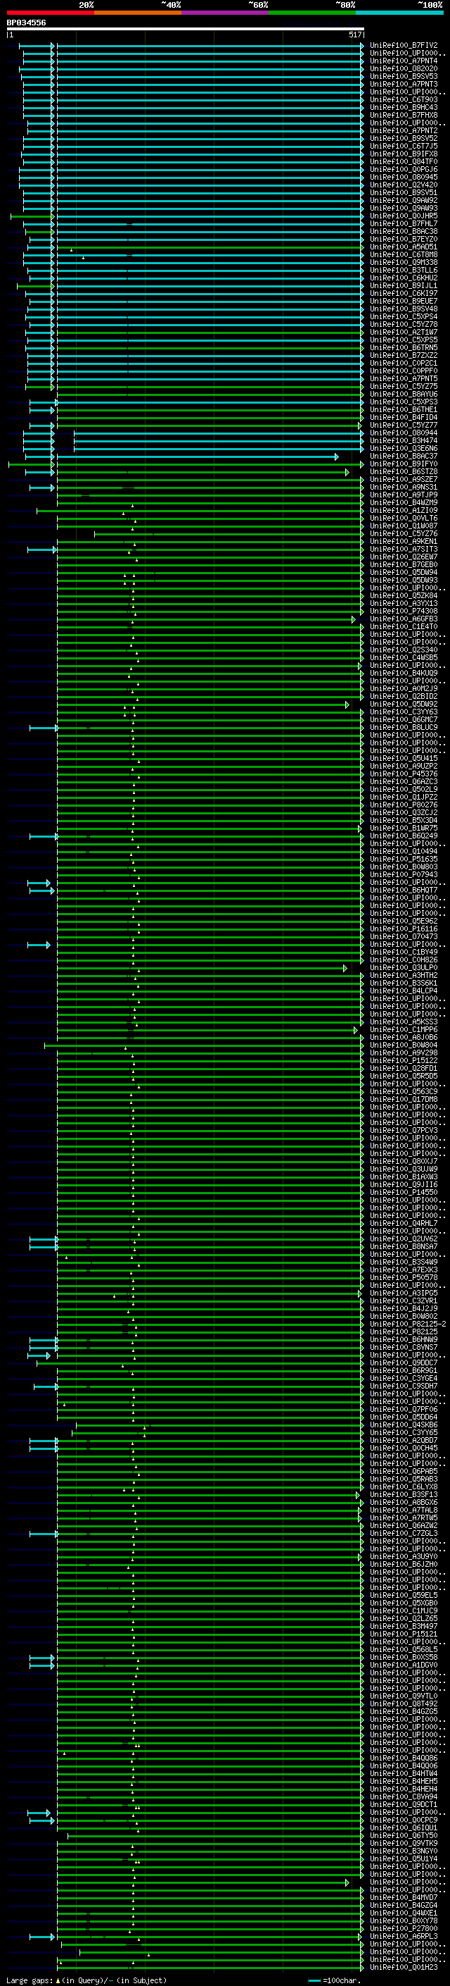This screenshot has height=1986, width=450.
Task: Select hit UniRef100_P80276
Action: [x=404, y=805]
